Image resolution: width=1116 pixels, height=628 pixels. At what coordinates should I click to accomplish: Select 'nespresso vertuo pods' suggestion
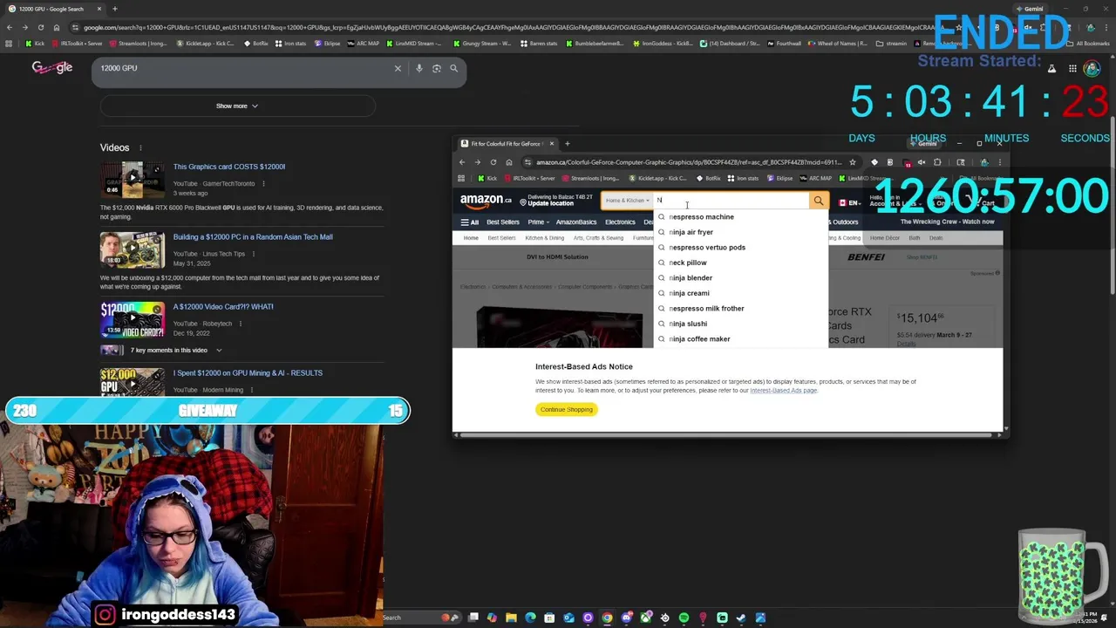click(x=740, y=247)
